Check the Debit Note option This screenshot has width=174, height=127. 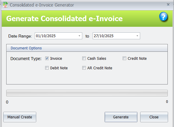[x=47, y=68]
